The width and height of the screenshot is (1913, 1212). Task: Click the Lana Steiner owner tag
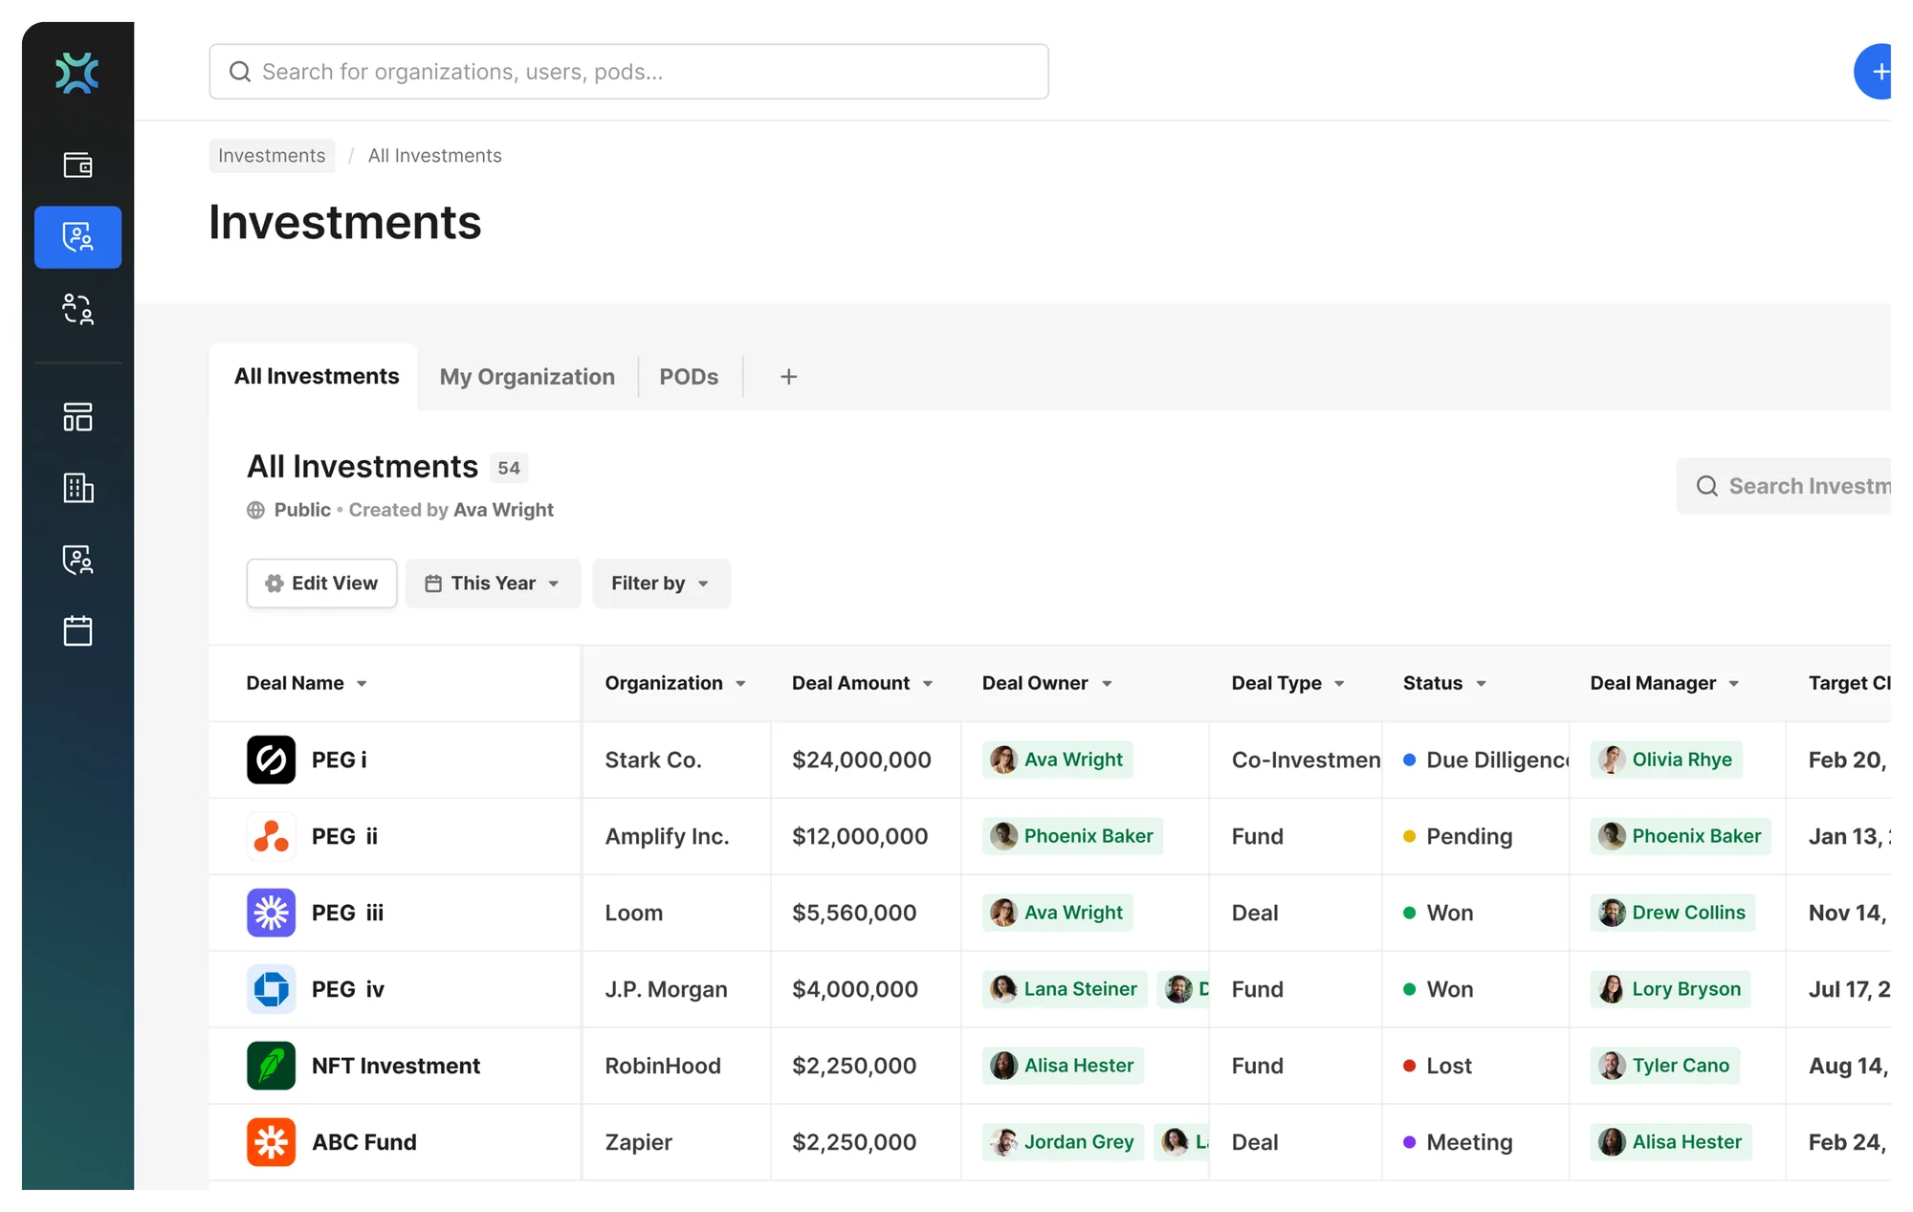1065,989
